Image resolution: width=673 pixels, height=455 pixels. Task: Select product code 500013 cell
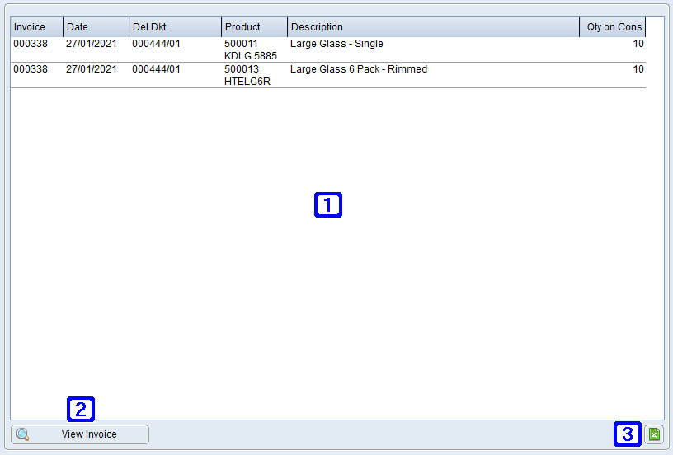click(241, 69)
